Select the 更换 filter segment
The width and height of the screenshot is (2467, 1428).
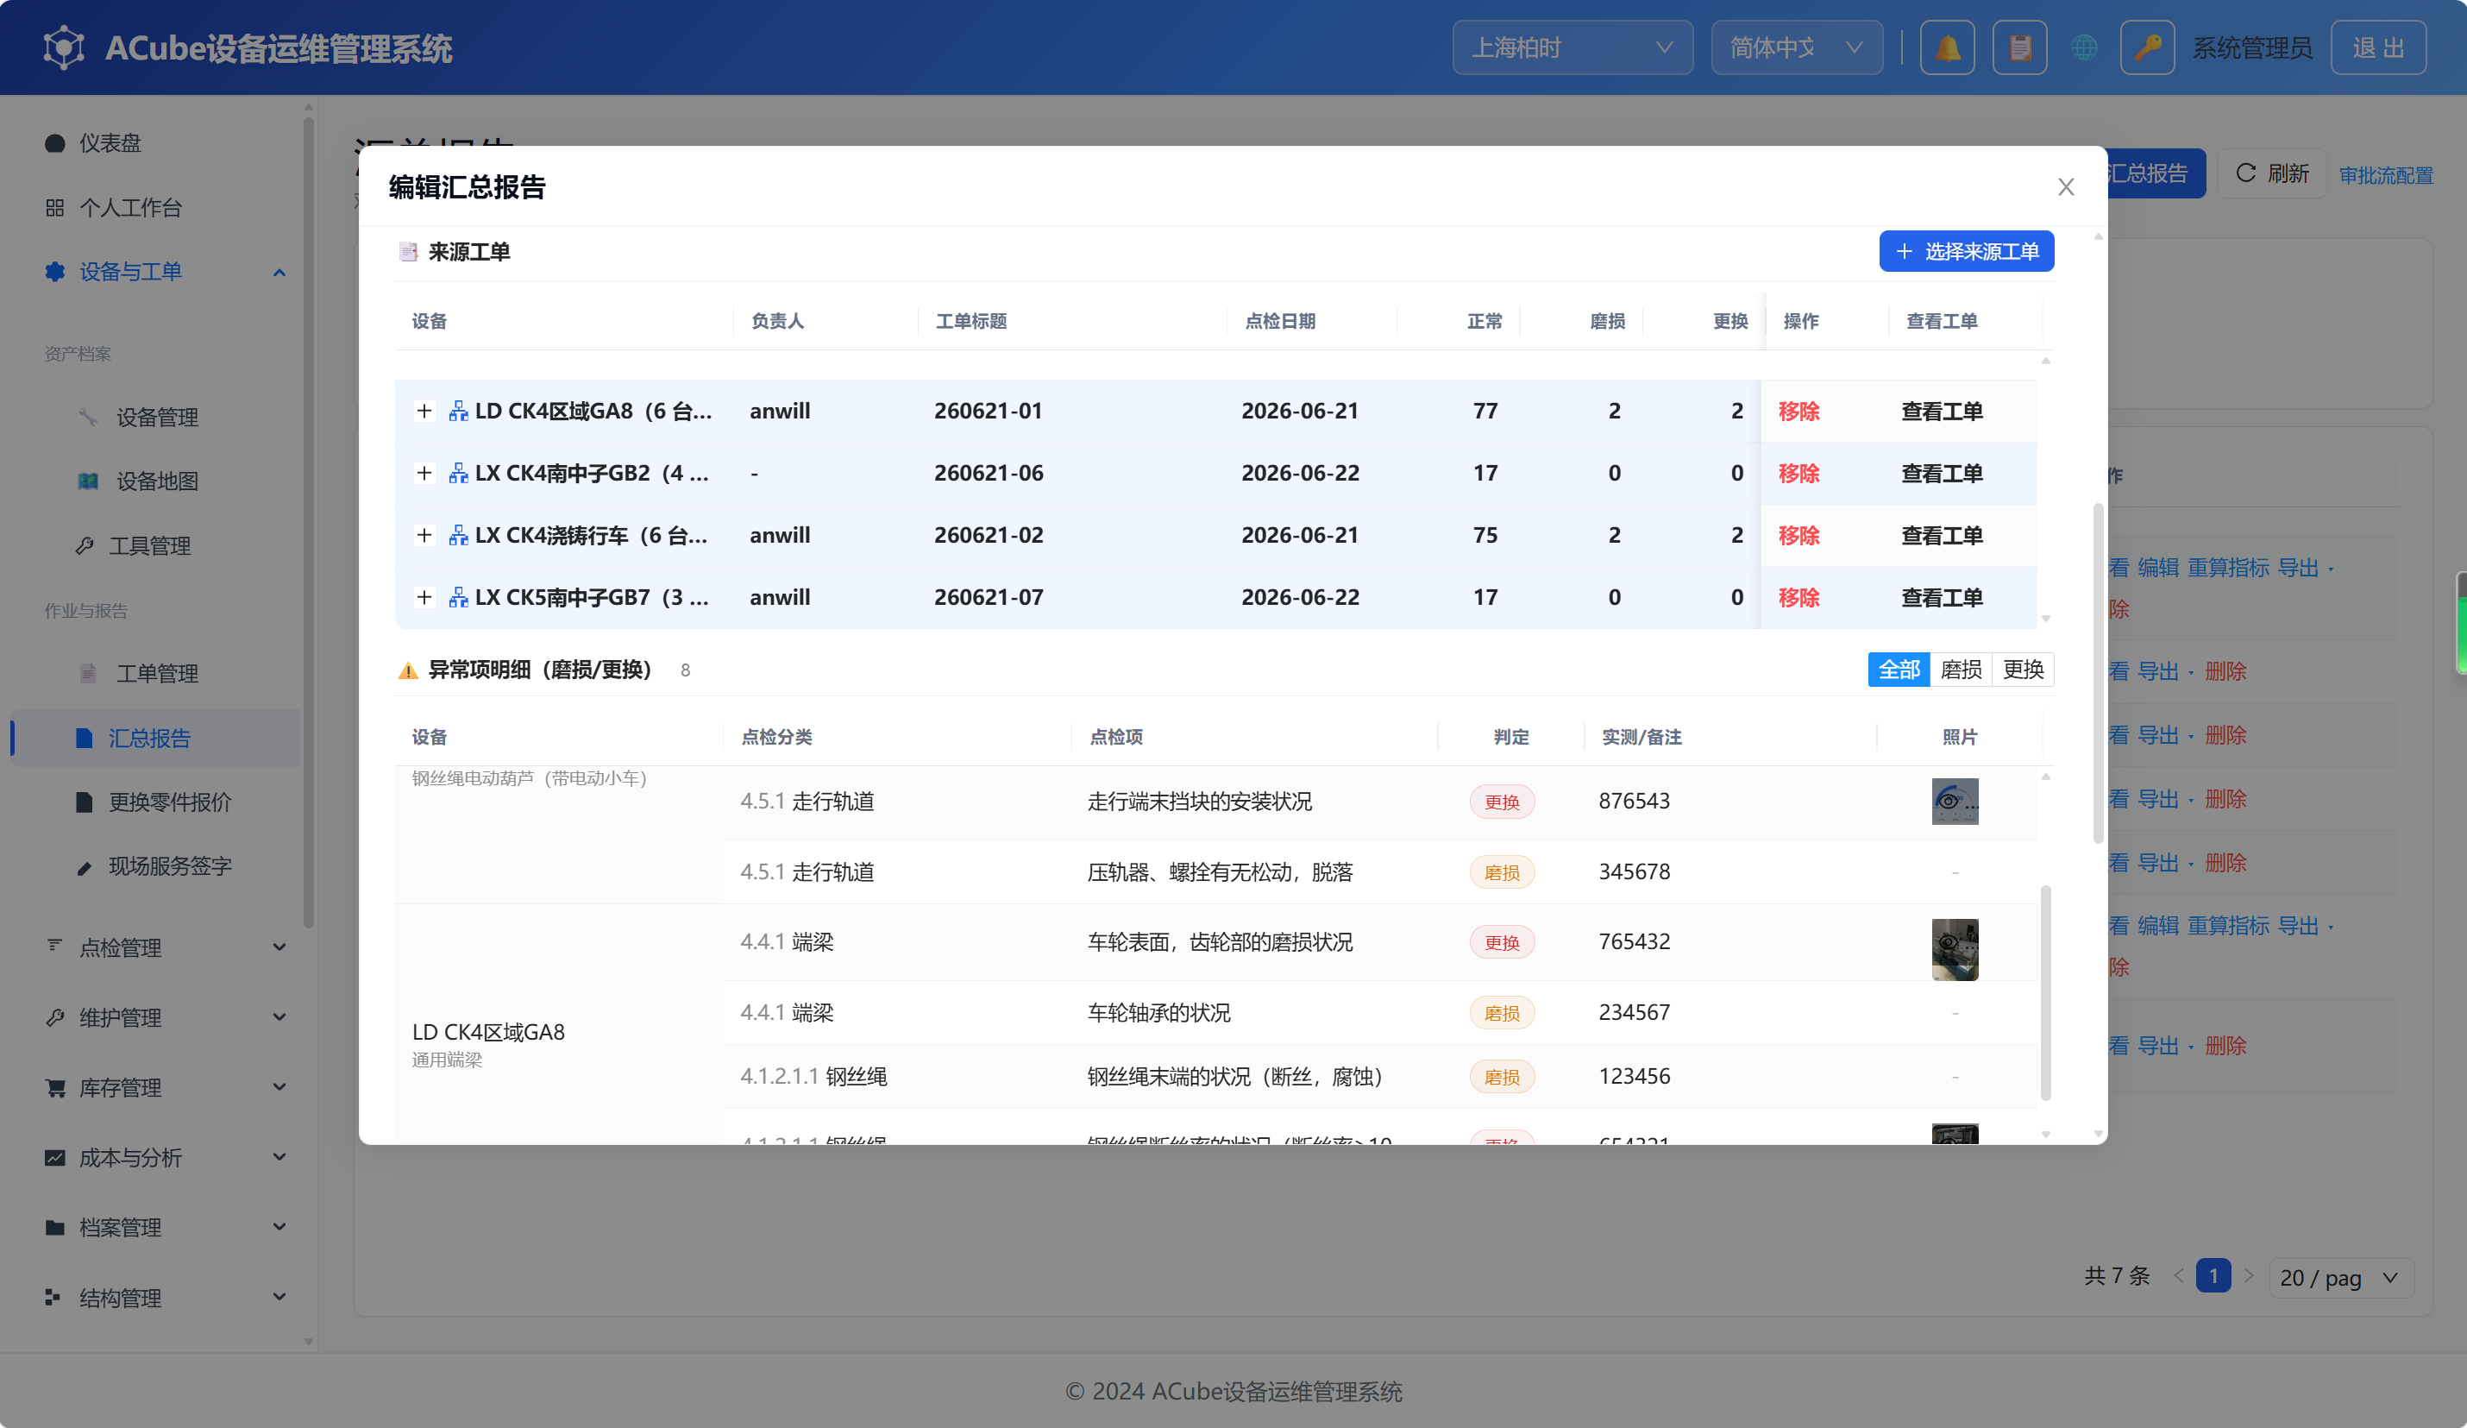coord(2023,670)
